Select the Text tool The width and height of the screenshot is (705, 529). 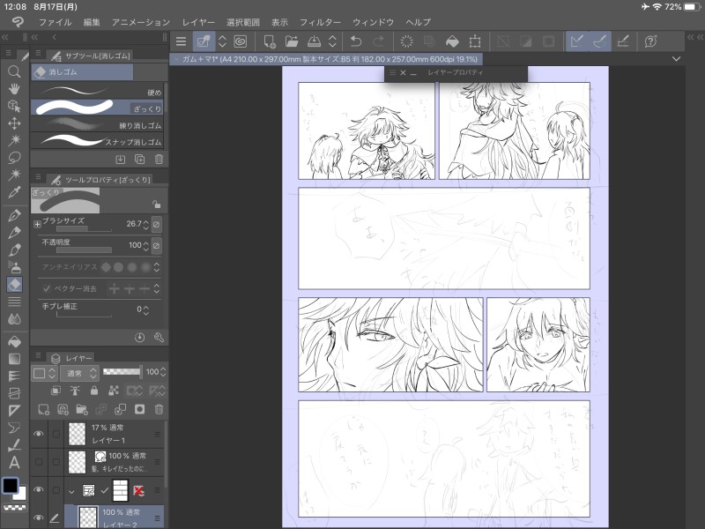point(14,462)
